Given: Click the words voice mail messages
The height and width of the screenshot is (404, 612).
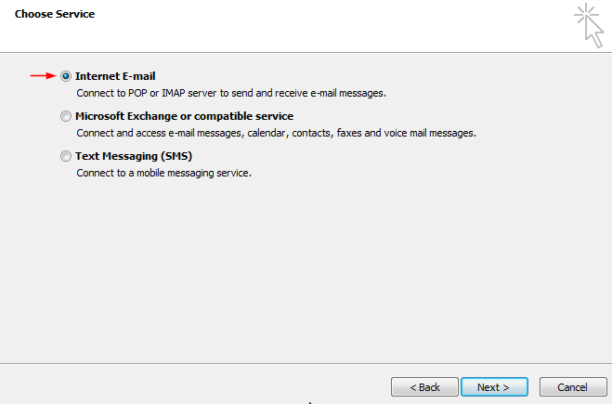Looking at the screenshot, I should click(x=430, y=133).
